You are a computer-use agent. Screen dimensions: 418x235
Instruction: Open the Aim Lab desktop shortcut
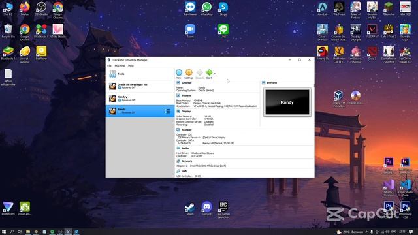[x=322, y=8]
